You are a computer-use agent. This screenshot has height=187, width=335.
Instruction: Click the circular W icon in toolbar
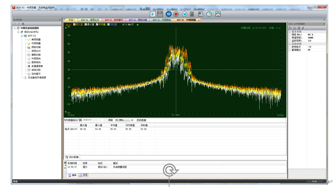pos(184,14)
